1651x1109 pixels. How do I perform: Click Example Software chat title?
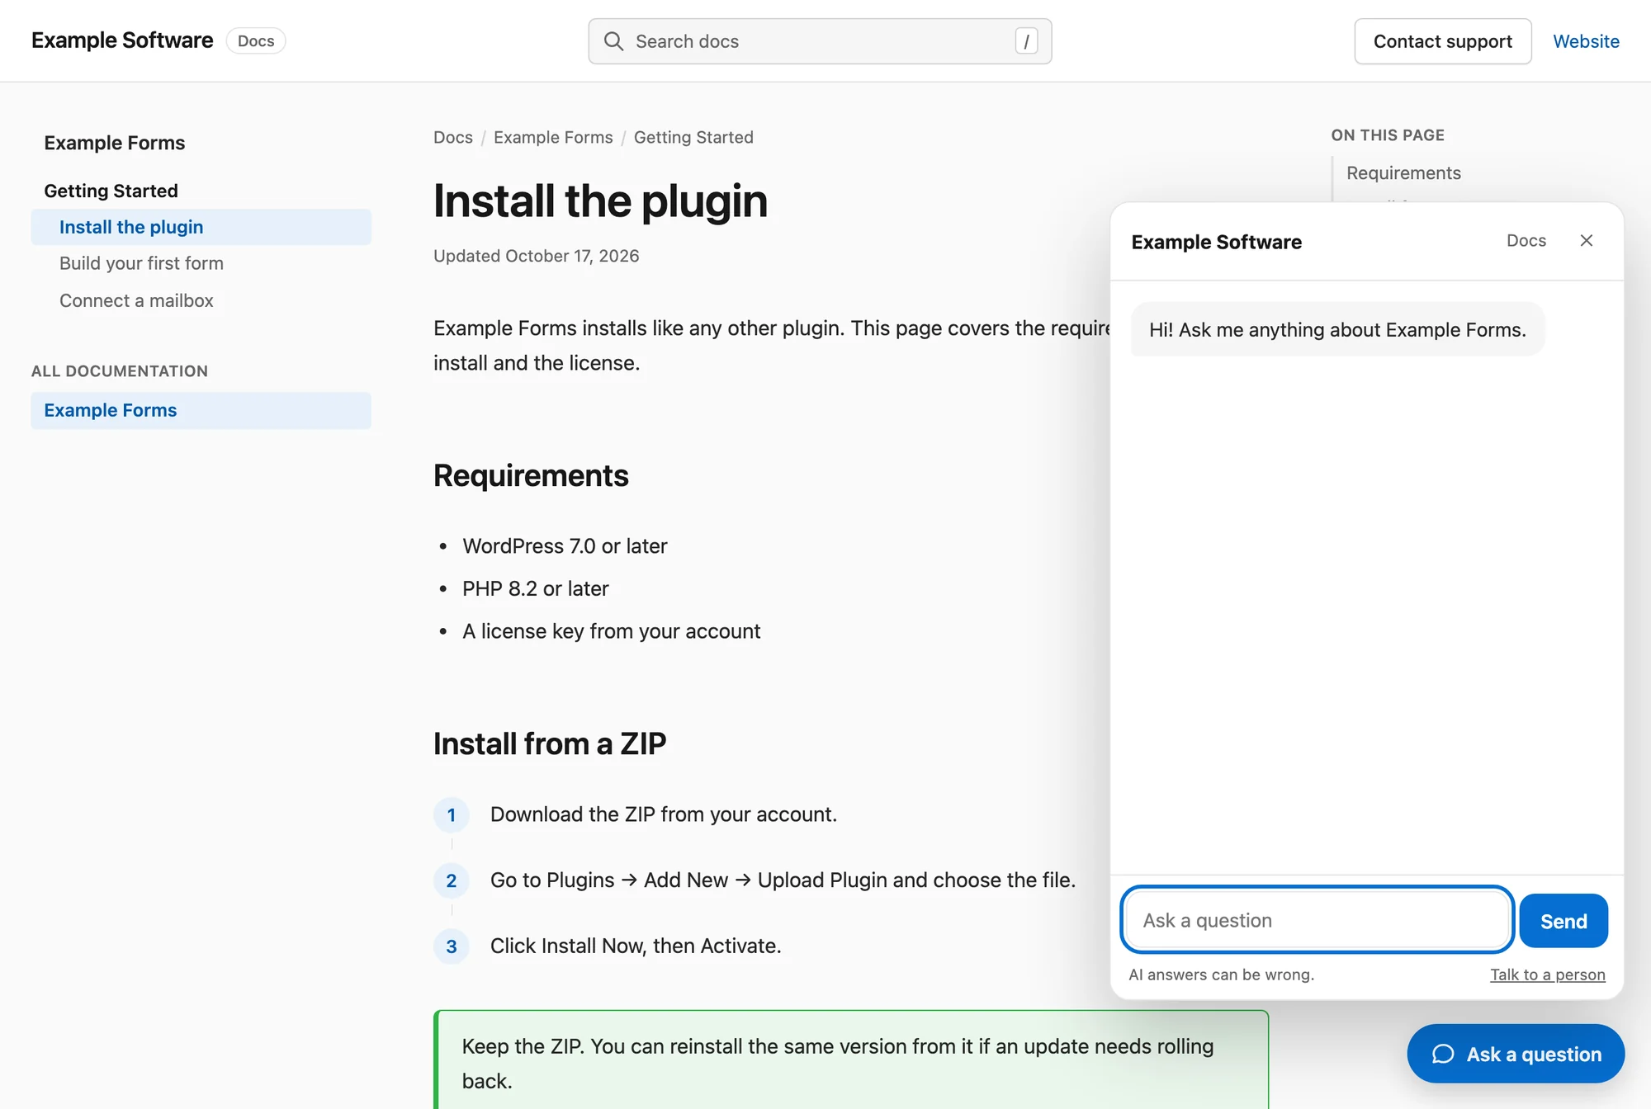pyautogui.click(x=1216, y=242)
